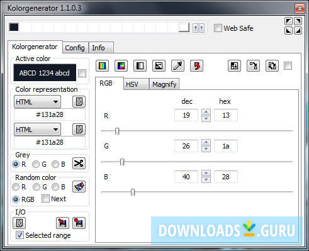Click the R decimal field showing 19
Screen dimensions: 309x251
click(186, 115)
